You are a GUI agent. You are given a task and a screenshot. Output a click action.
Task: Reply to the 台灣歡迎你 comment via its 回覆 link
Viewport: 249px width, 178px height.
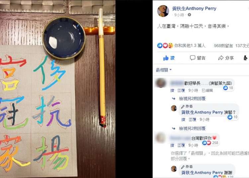click(x=181, y=145)
